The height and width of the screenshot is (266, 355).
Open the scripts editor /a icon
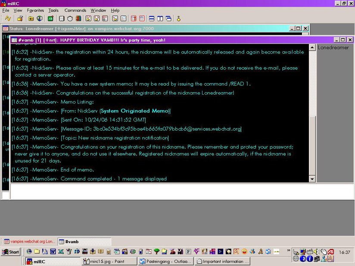coord(50,19)
